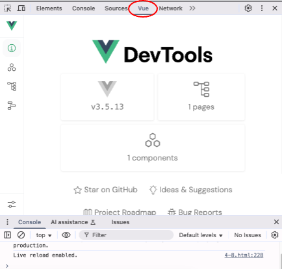282x269 pixels.
Task: Open the Pages tree icon in sidebar
Action: [x=12, y=86]
